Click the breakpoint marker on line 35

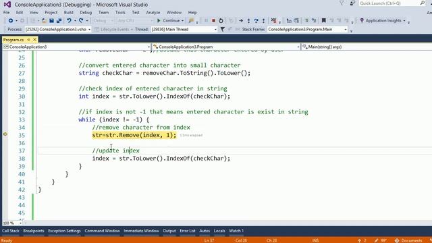tap(5, 134)
